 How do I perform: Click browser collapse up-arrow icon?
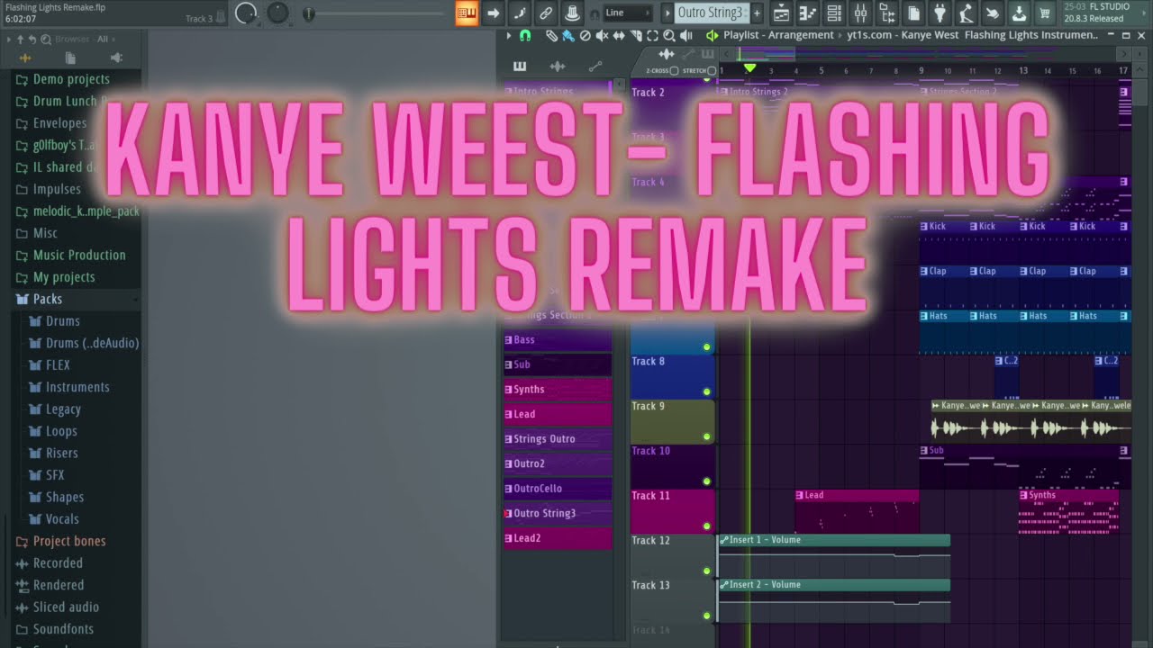point(21,39)
